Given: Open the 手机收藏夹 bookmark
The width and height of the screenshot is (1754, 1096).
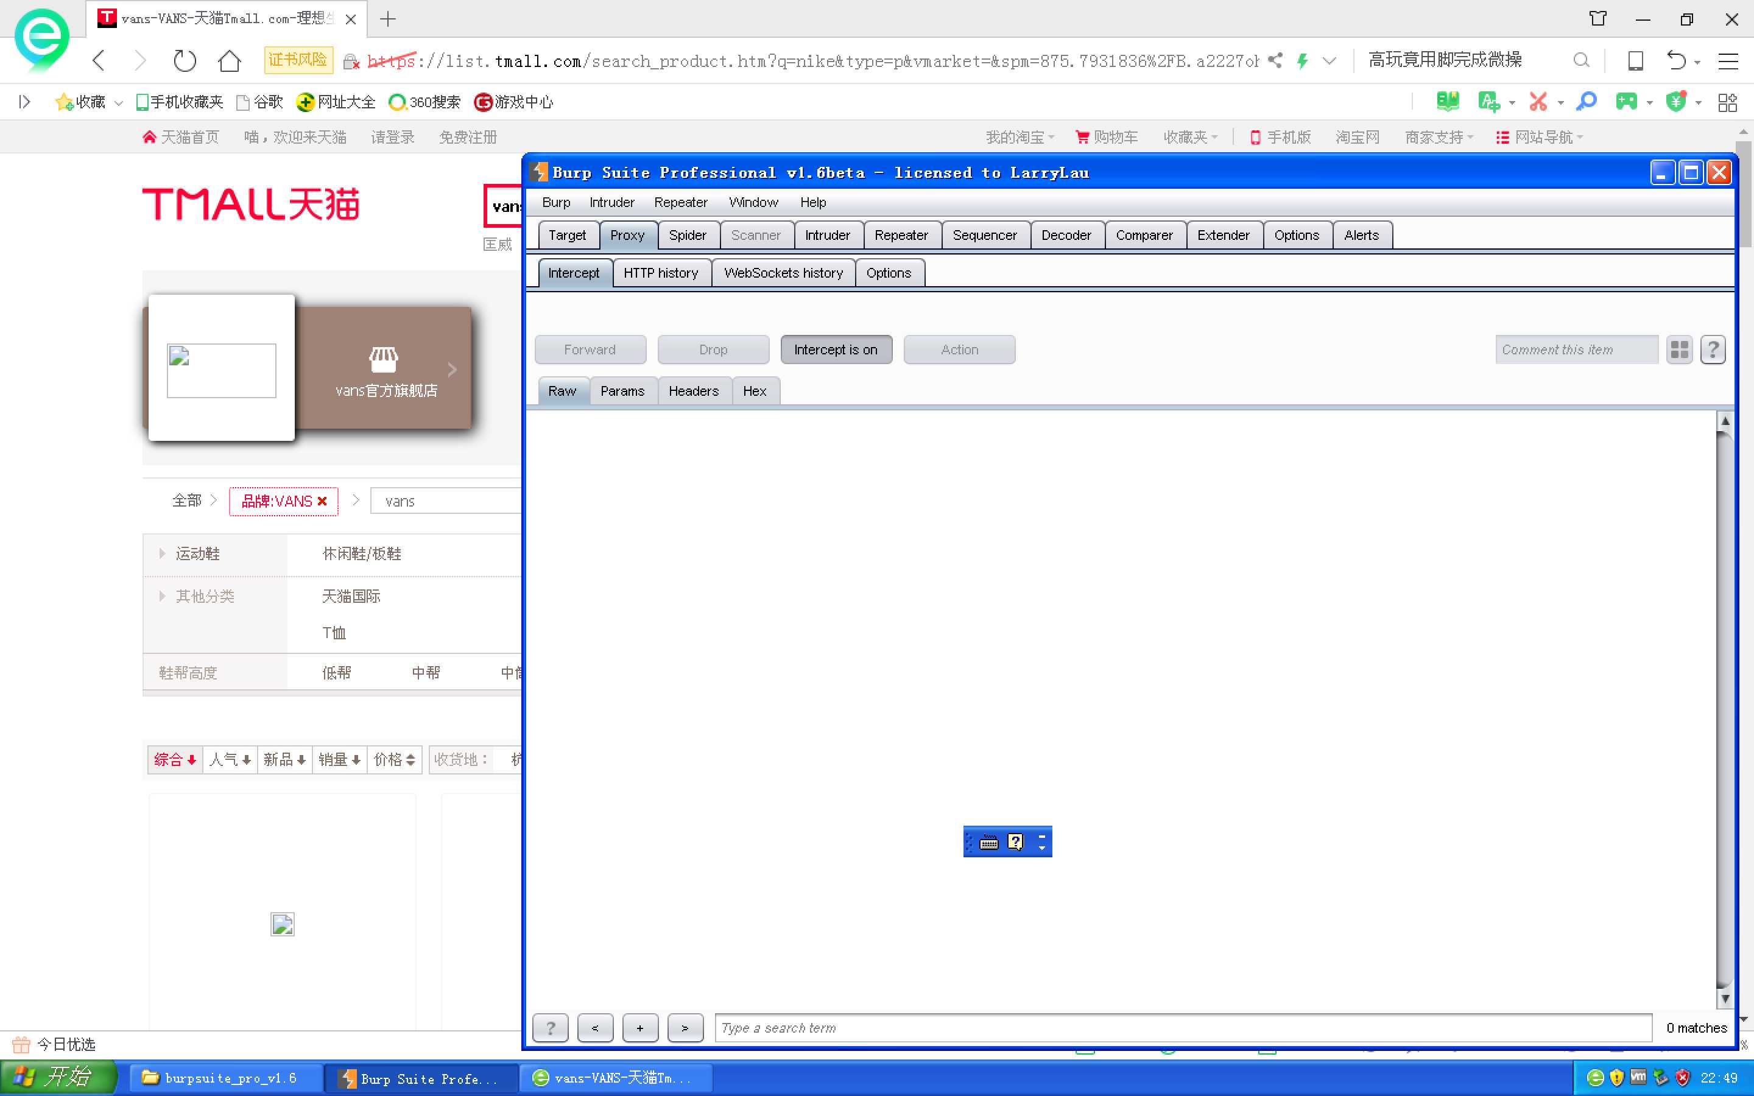Looking at the screenshot, I should click(x=180, y=102).
